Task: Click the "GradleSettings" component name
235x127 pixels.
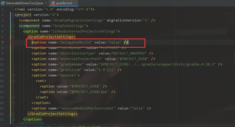Action: (69, 26)
